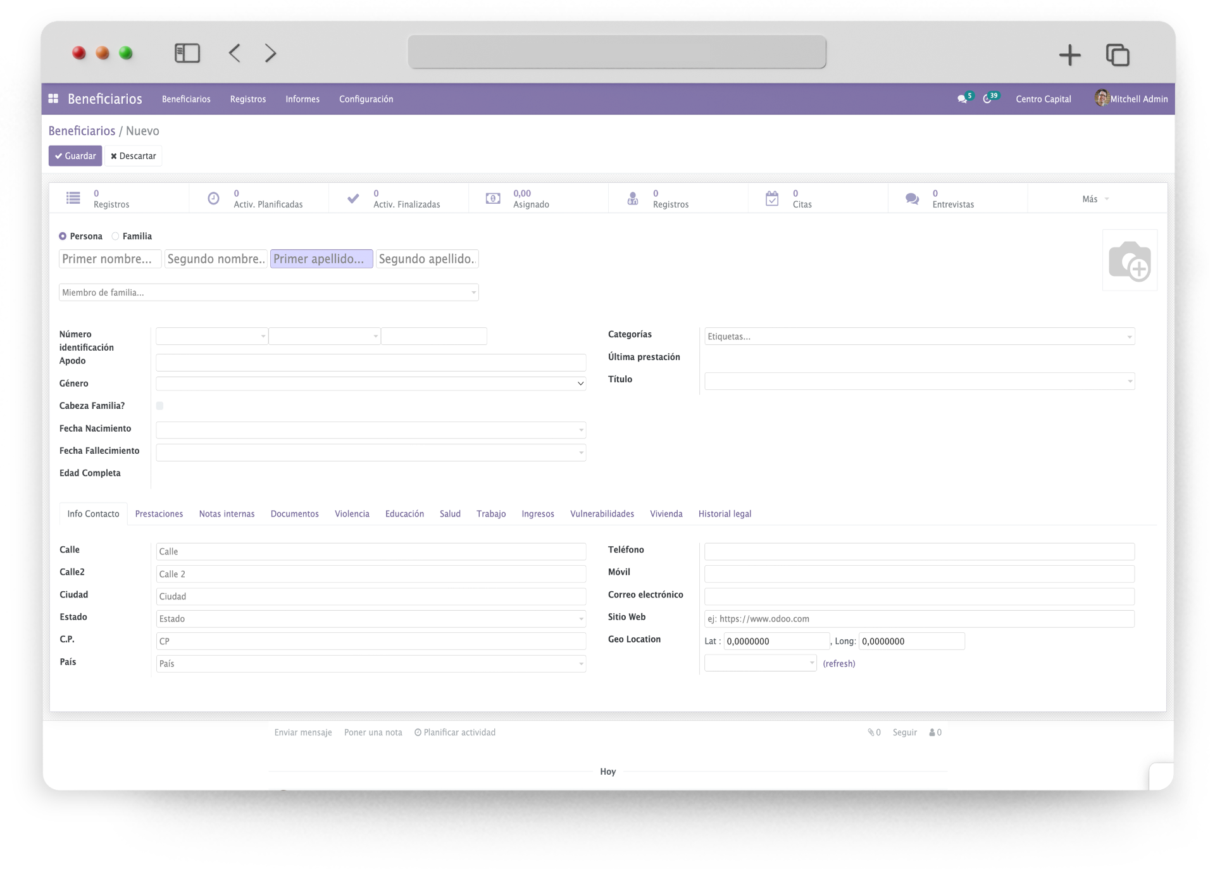This screenshot has height=869, width=1215.
Task: Open the Configuración menu
Action: click(x=366, y=99)
